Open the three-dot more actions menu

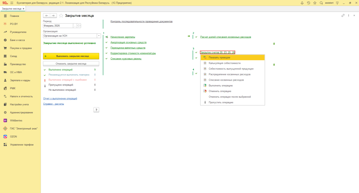348,15
